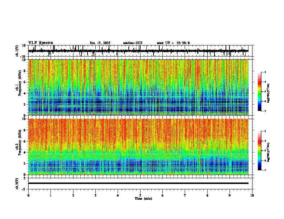The height and width of the screenshot is (219, 284).
Task: Click the ch.1 color scale bar
Action: 260,92
